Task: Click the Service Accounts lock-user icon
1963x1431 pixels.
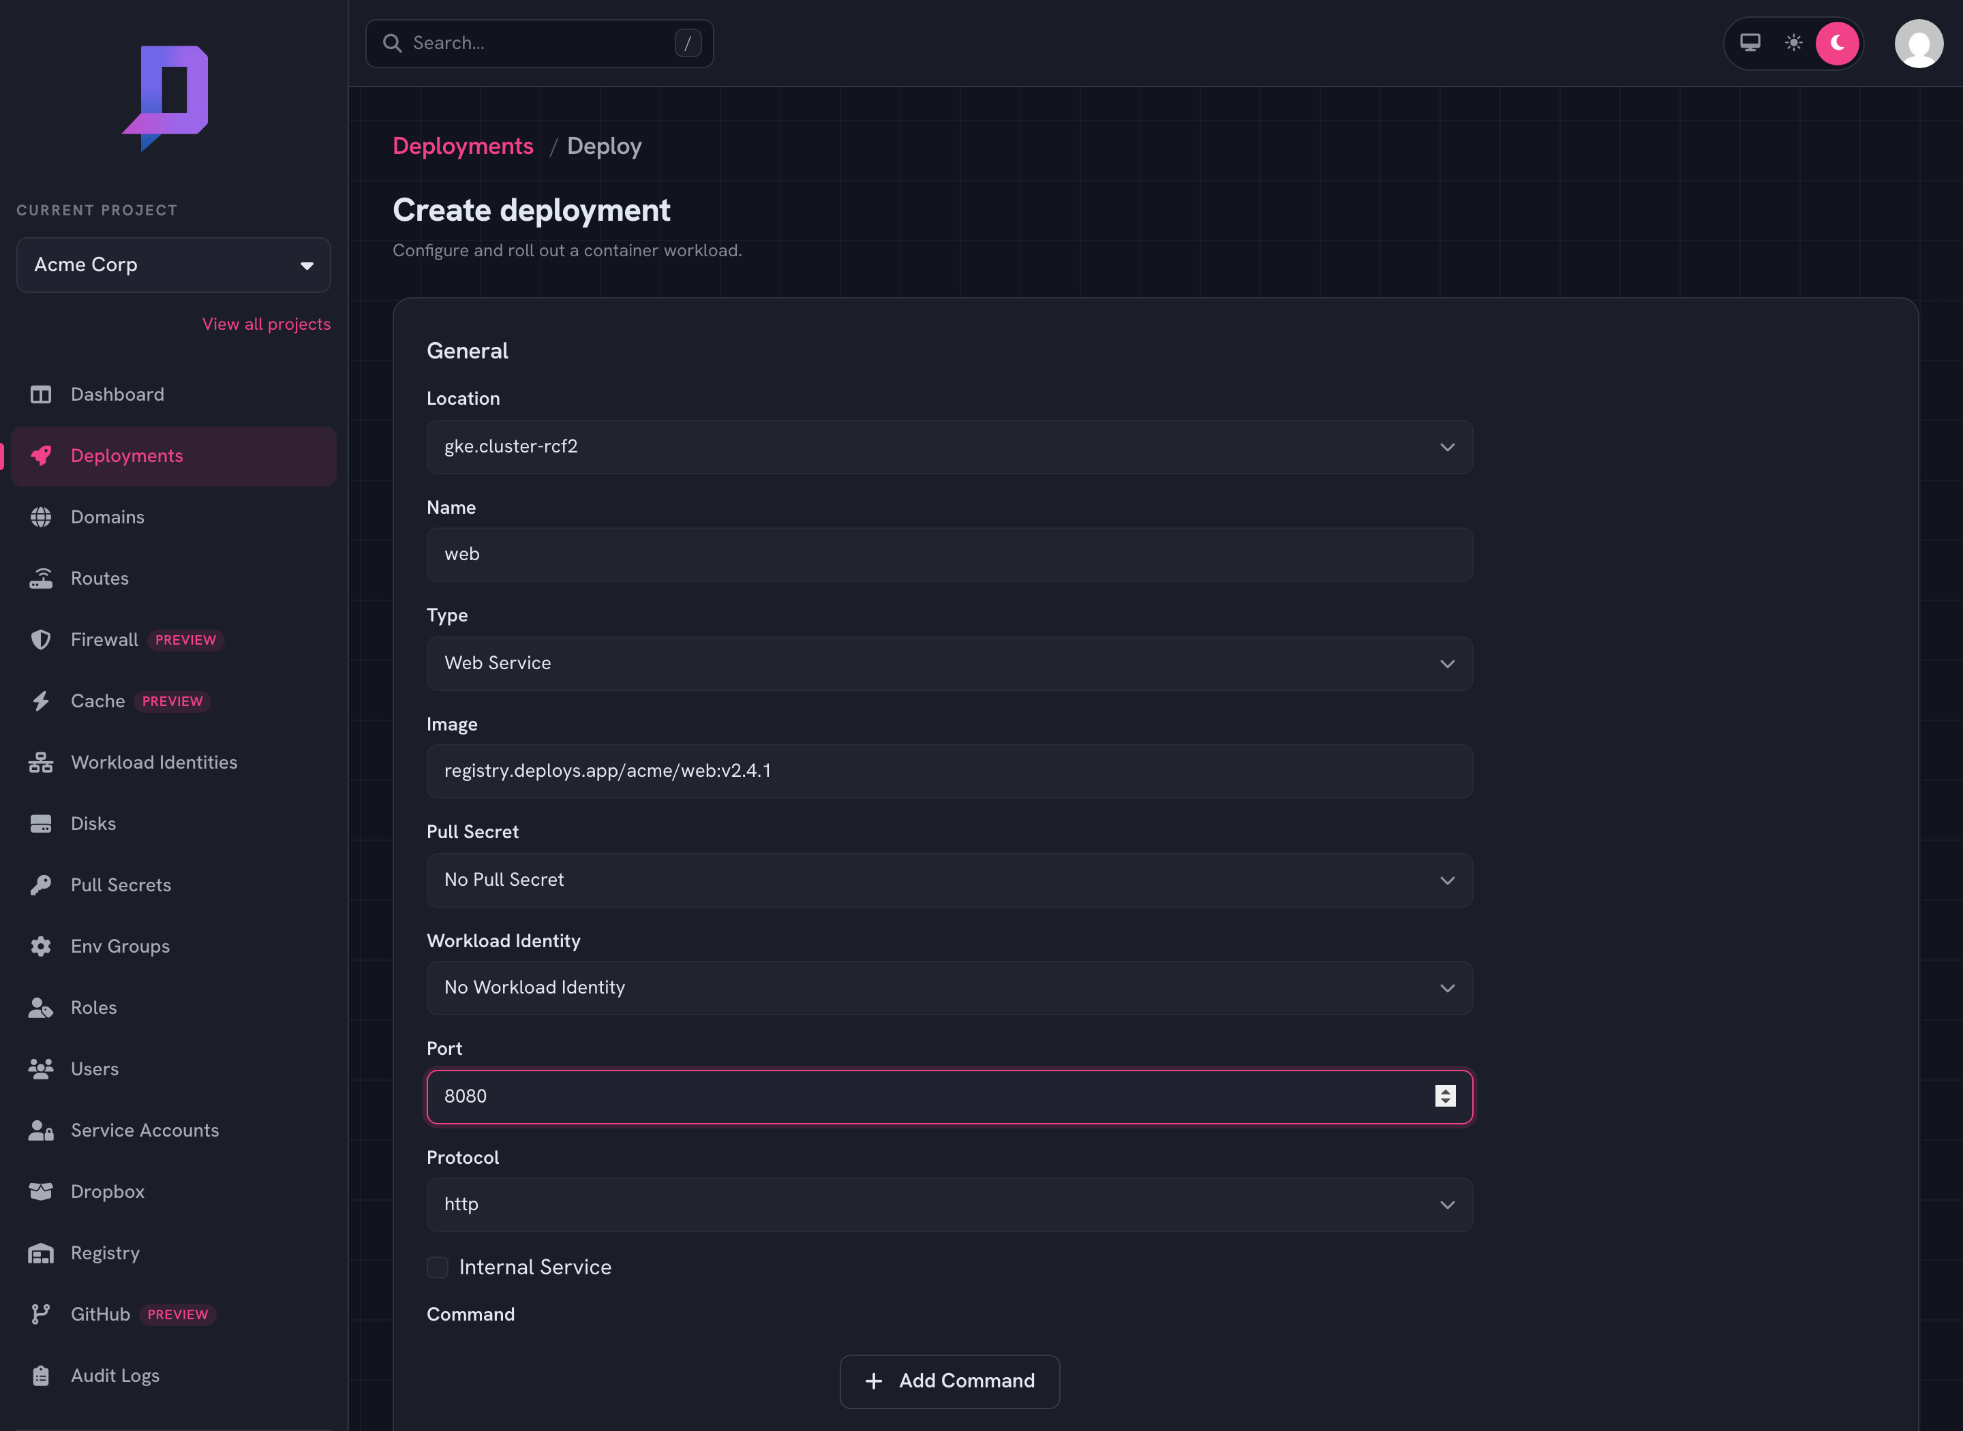Action: (x=41, y=1130)
